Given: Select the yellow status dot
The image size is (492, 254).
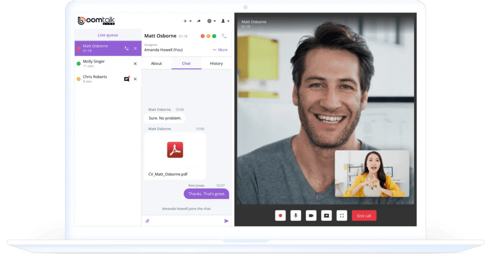Looking at the screenshot, I should click(x=208, y=36).
